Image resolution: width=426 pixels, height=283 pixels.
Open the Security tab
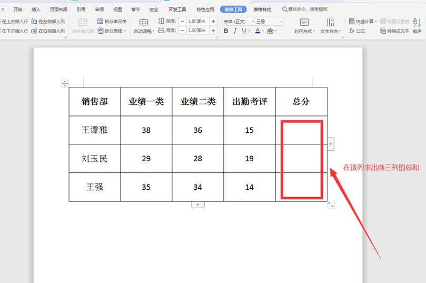pos(154,9)
